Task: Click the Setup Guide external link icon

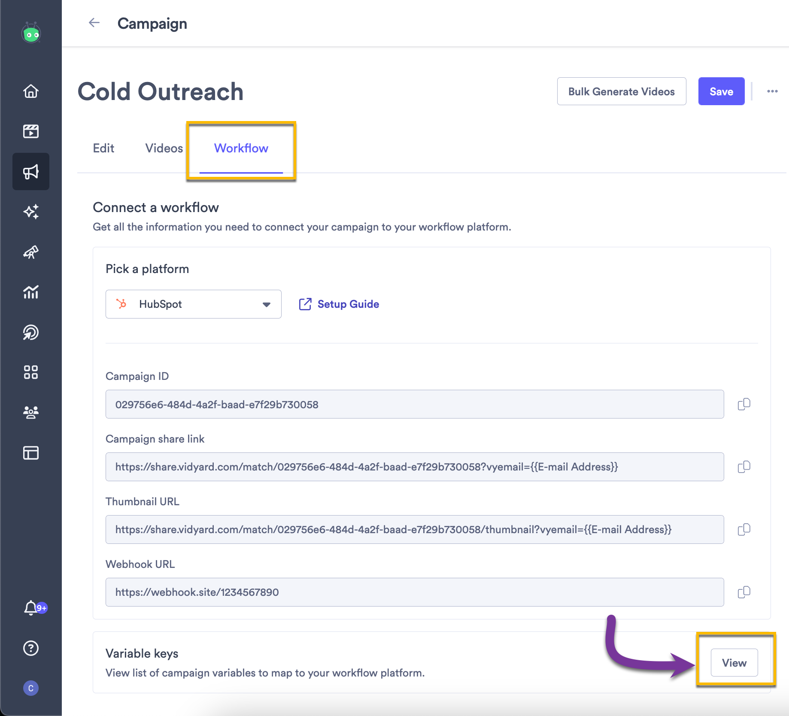Action: [x=305, y=304]
